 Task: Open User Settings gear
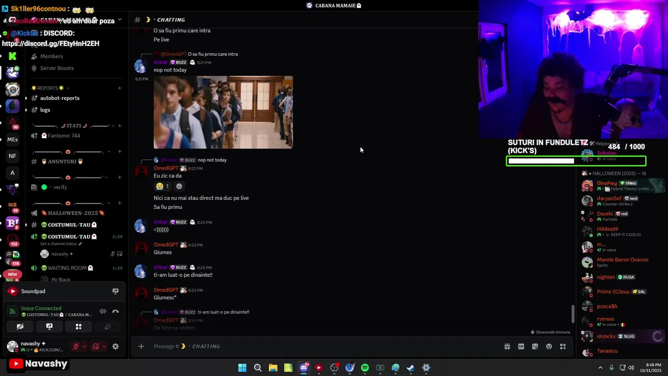tap(115, 346)
